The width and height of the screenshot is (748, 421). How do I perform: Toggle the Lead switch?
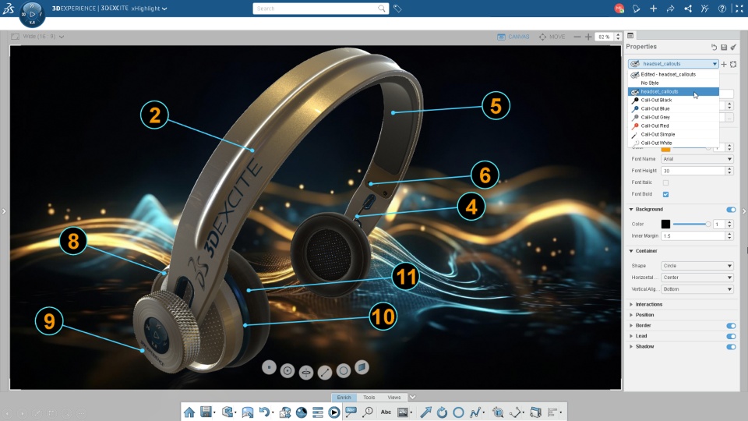731,336
